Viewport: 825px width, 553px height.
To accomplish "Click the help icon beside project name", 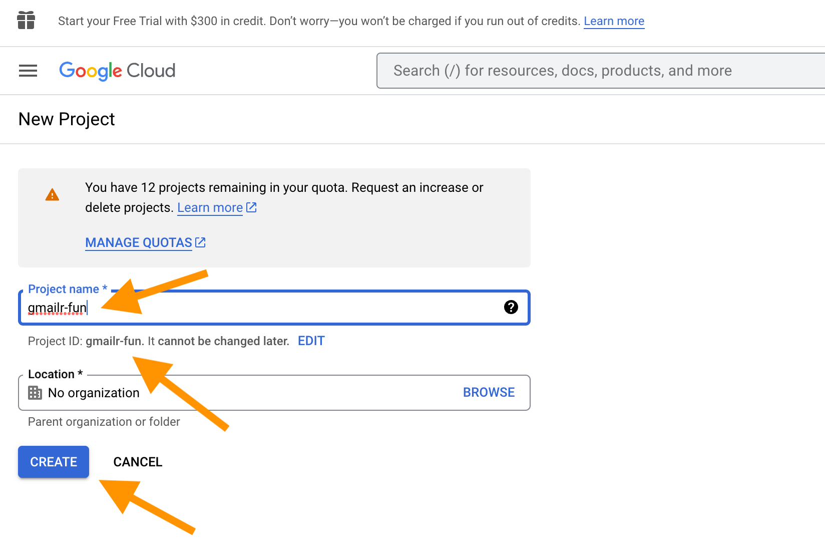I will (x=511, y=307).
